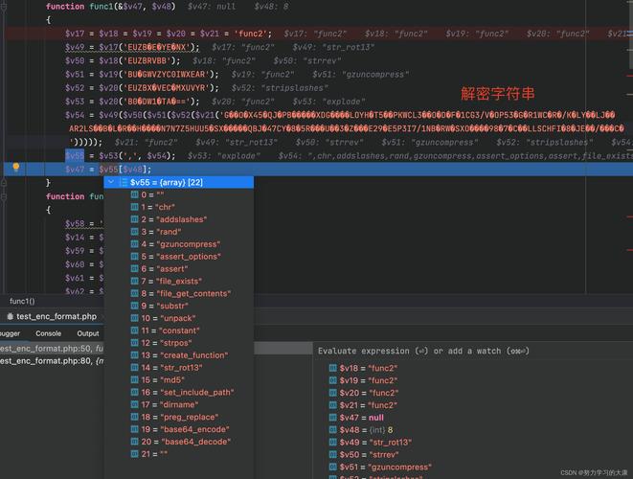Select array entry 5 = "assert_options"

pos(179,257)
